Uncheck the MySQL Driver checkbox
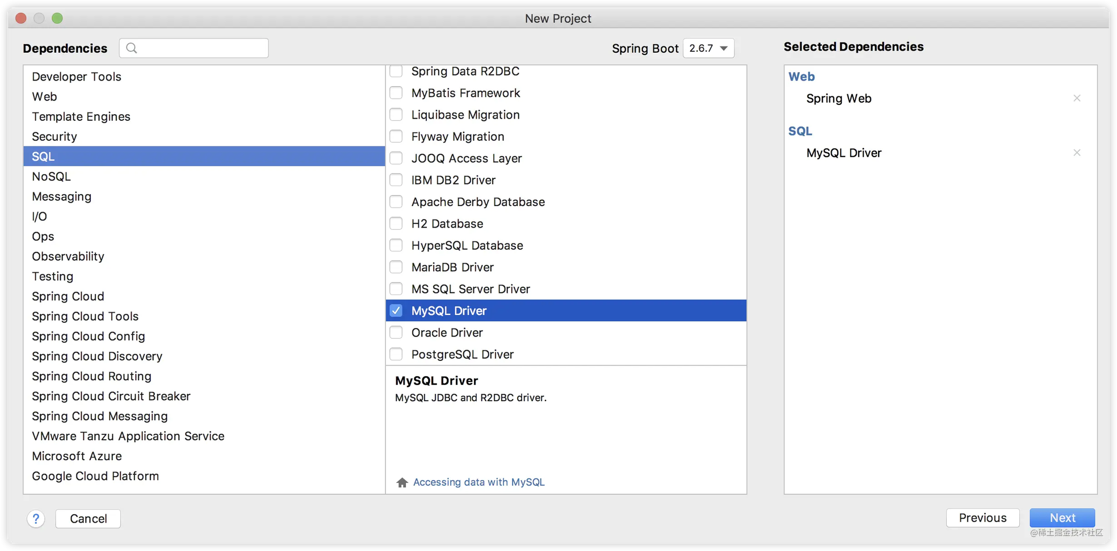Viewport: 1117px width, 551px height. (x=396, y=310)
